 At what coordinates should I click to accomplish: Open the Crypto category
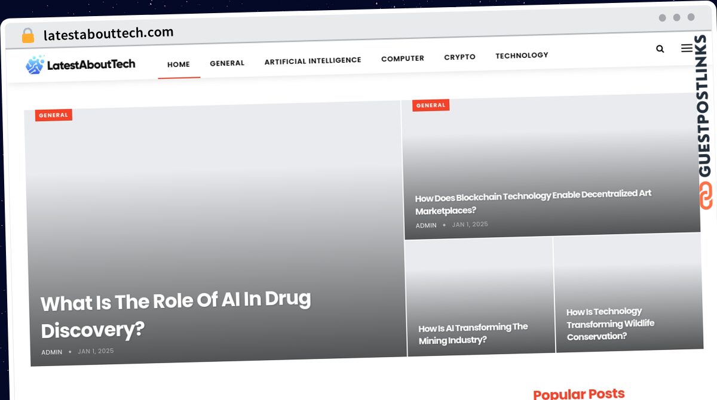pyautogui.click(x=459, y=57)
